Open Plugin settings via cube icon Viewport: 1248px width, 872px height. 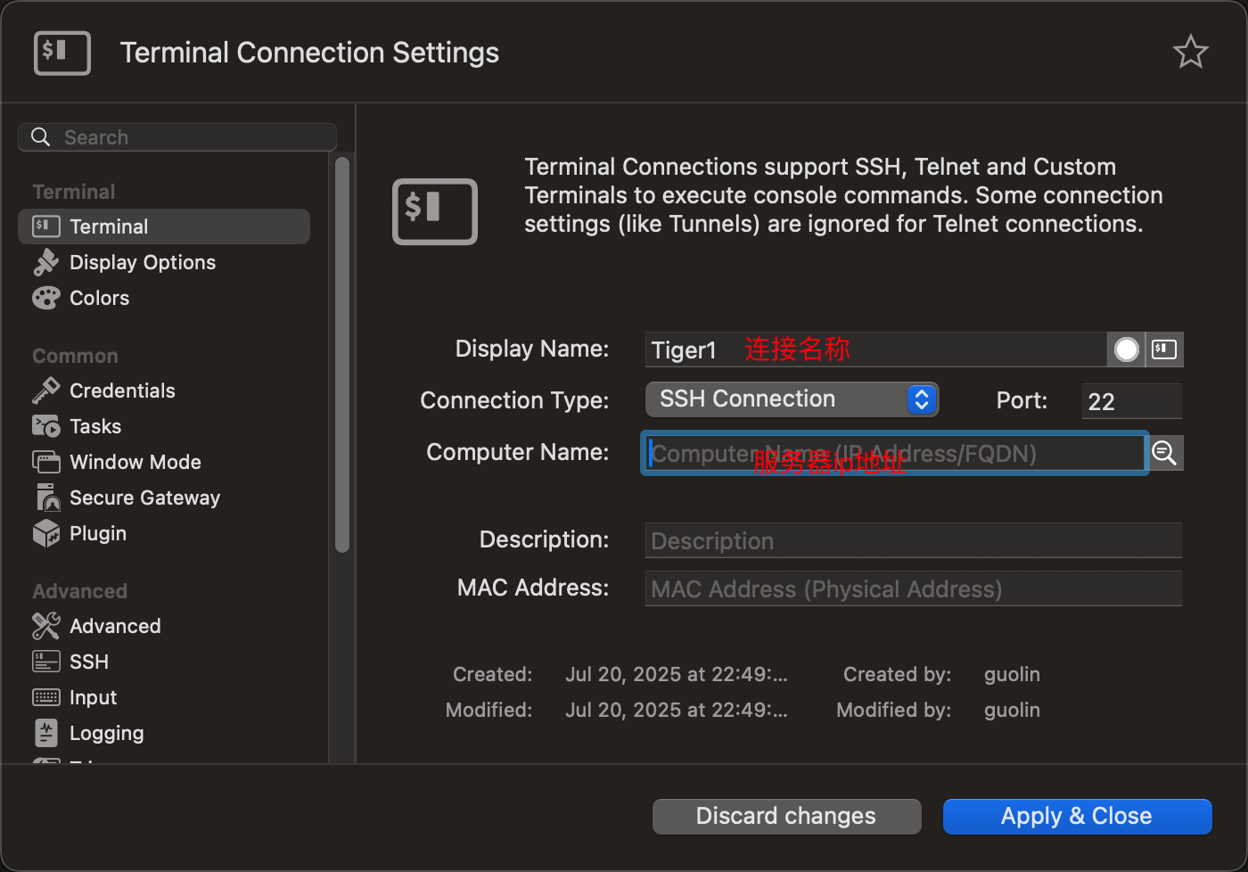pos(45,532)
